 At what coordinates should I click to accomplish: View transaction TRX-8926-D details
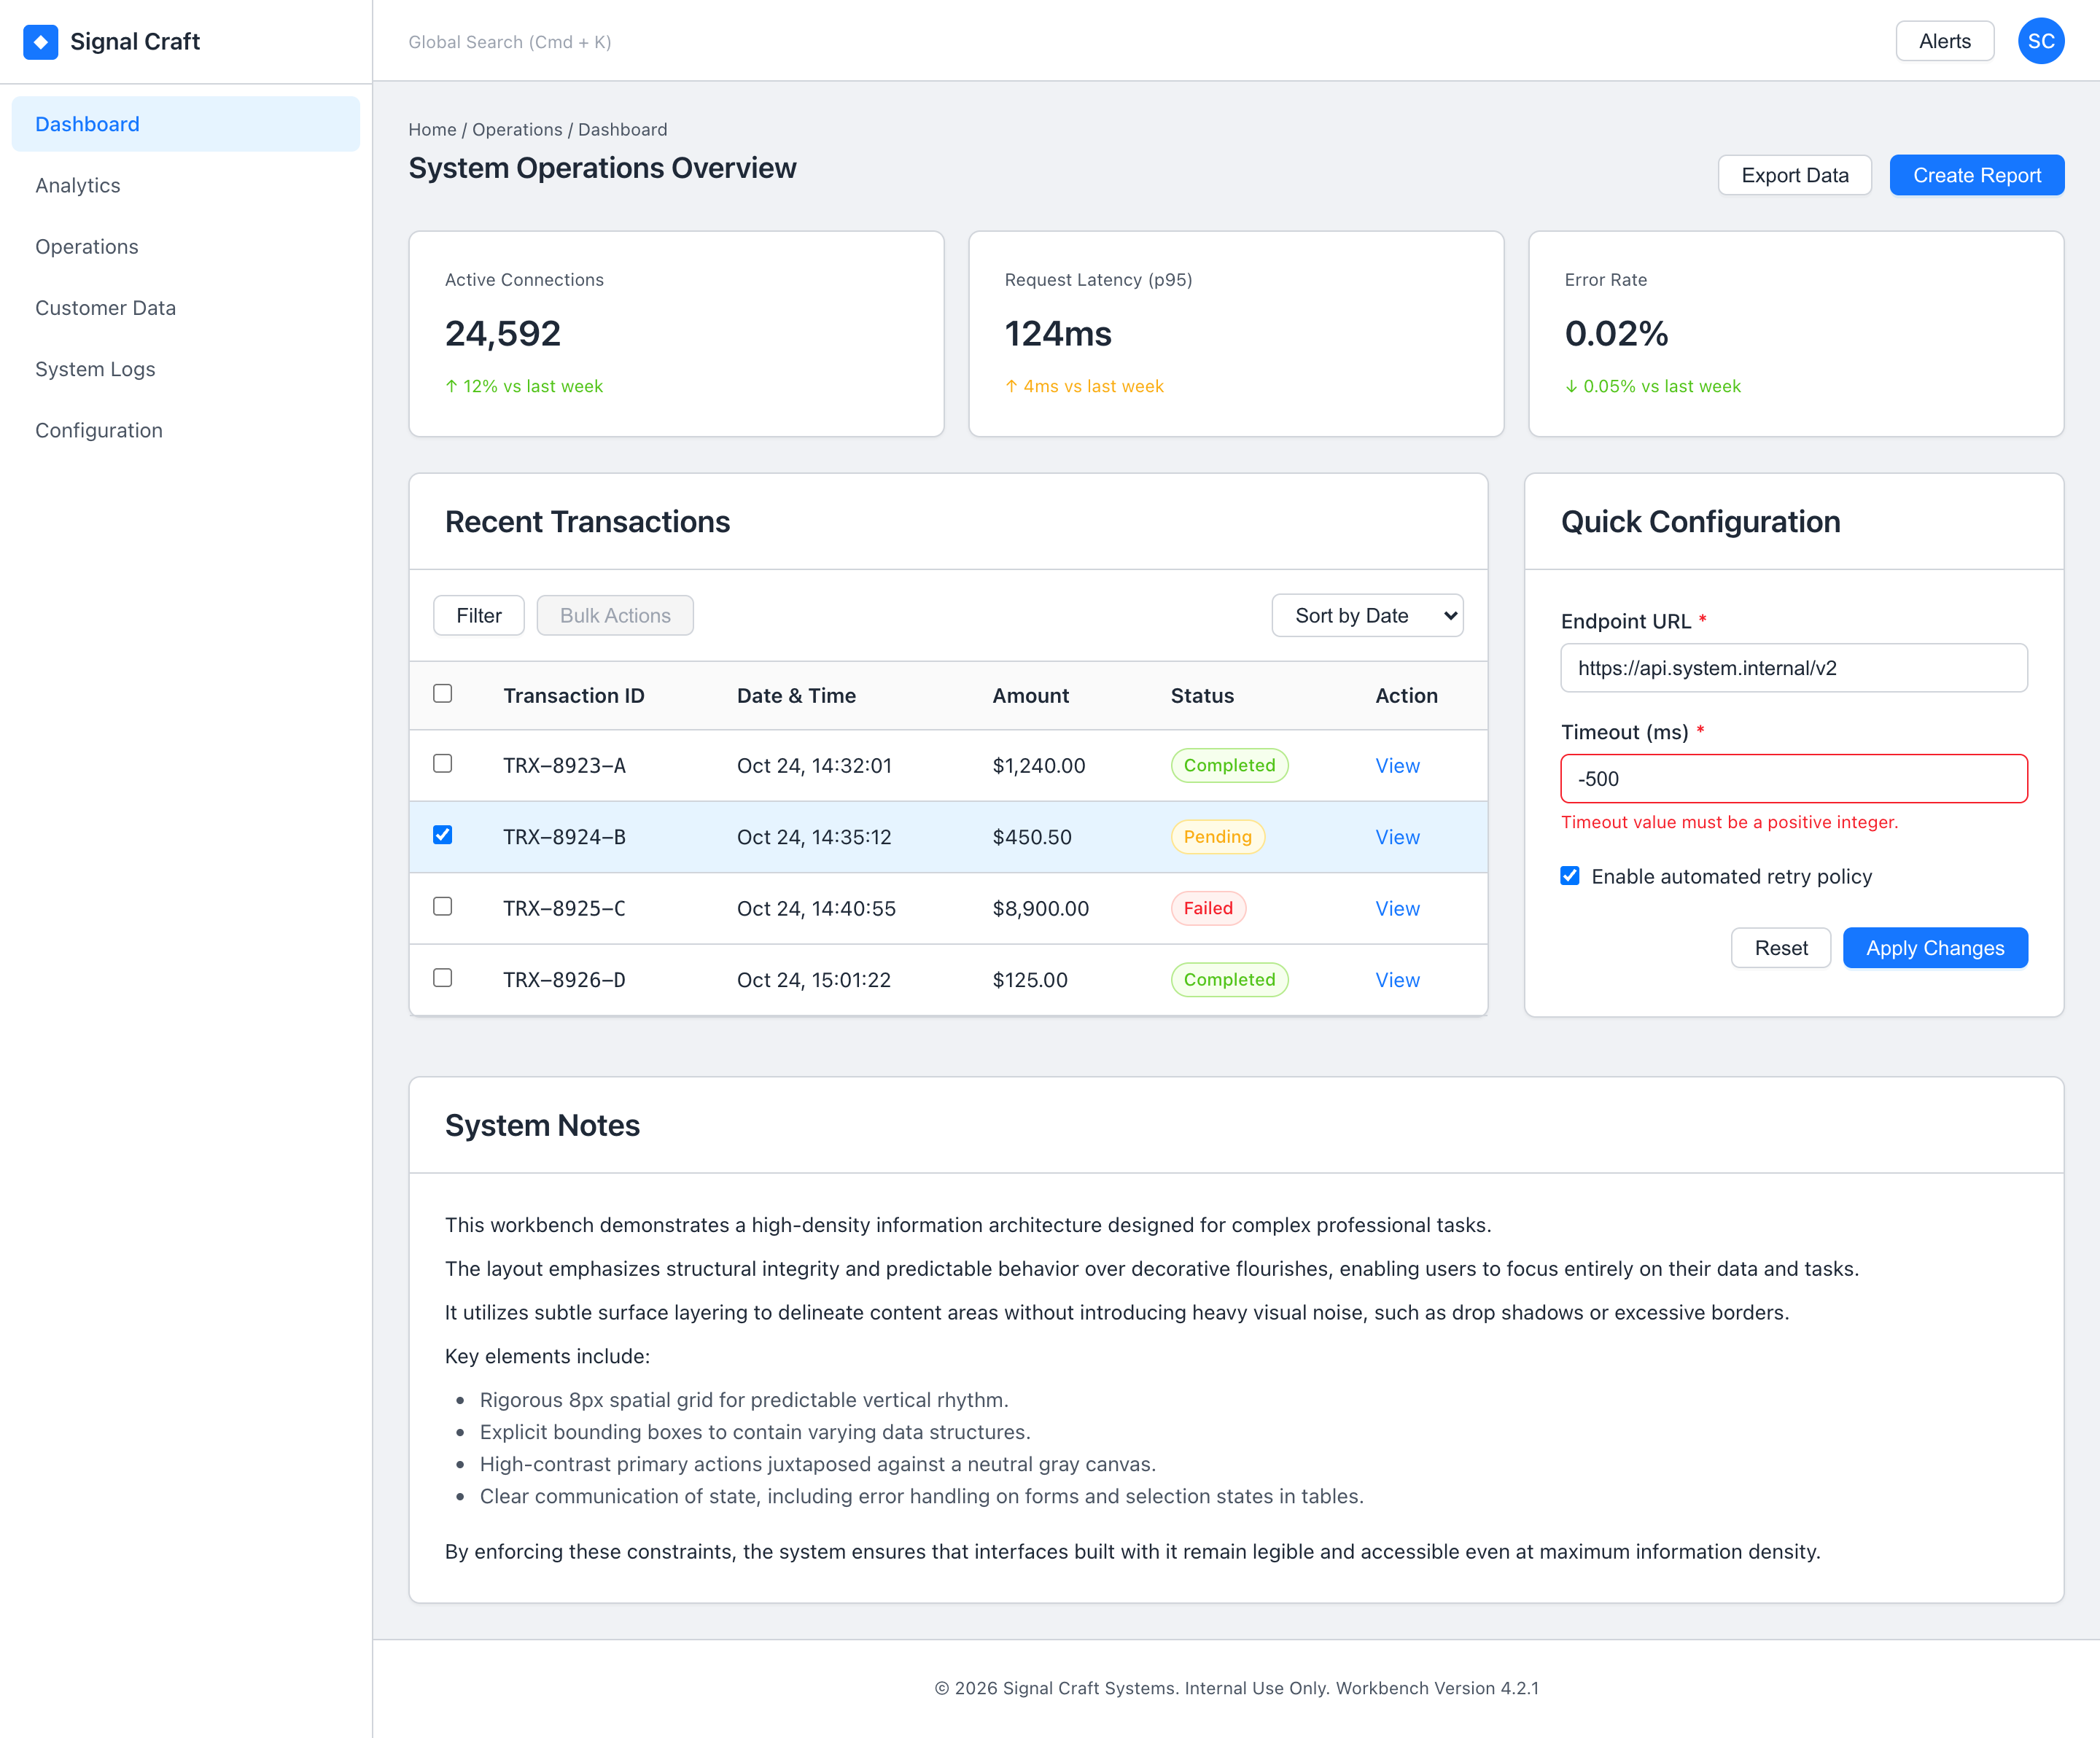[x=1397, y=980]
